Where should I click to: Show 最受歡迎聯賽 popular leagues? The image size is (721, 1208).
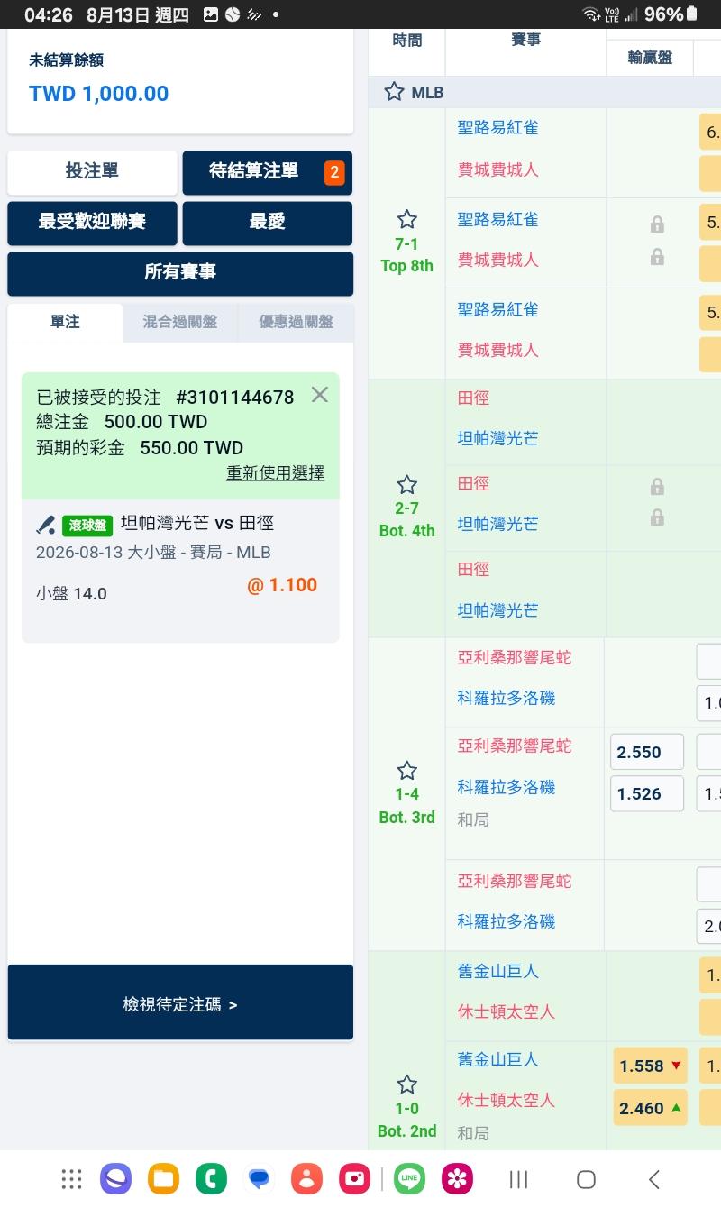tap(92, 223)
